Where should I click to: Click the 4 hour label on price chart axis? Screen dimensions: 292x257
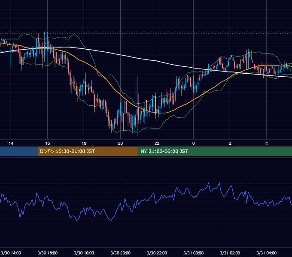[x=267, y=143]
